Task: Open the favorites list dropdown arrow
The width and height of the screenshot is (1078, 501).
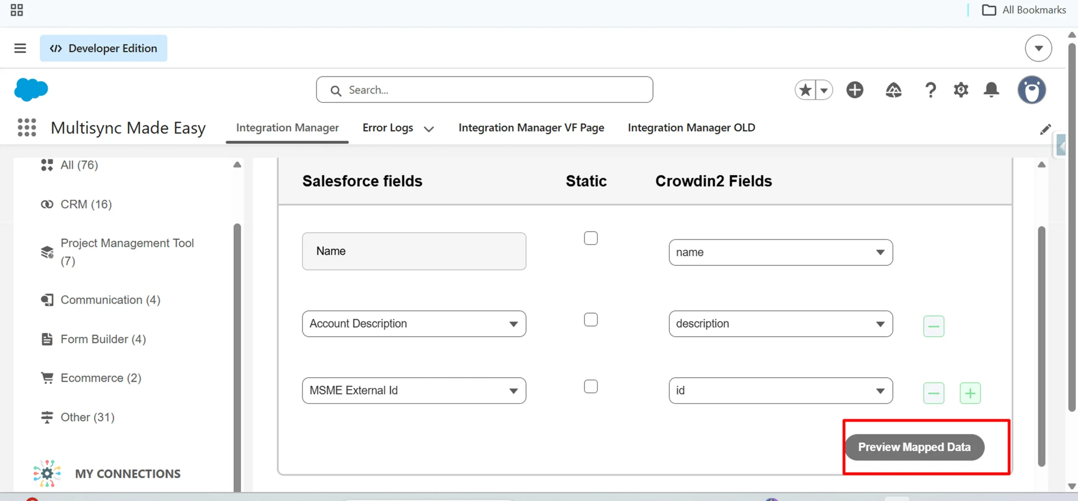Action: pyautogui.click(x=824, y=90)
